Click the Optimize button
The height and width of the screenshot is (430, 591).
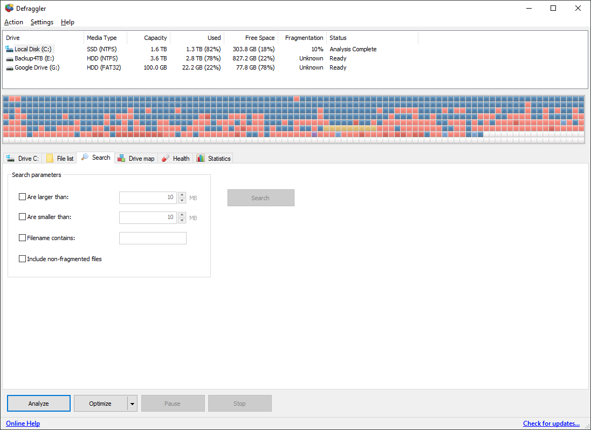[x=100, y=404]
